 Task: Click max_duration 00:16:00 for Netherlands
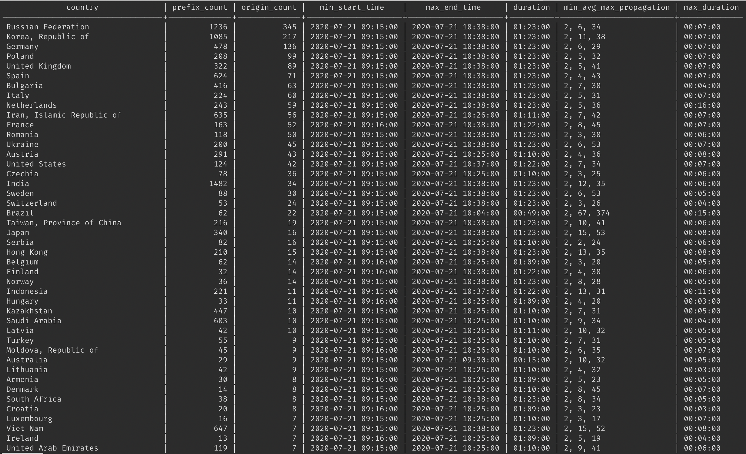[702, 105]
